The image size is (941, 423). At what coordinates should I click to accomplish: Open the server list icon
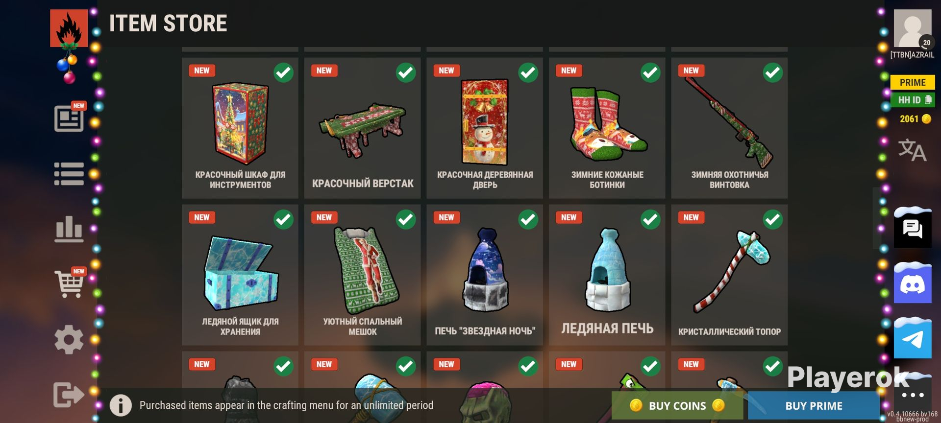point(69,174)
